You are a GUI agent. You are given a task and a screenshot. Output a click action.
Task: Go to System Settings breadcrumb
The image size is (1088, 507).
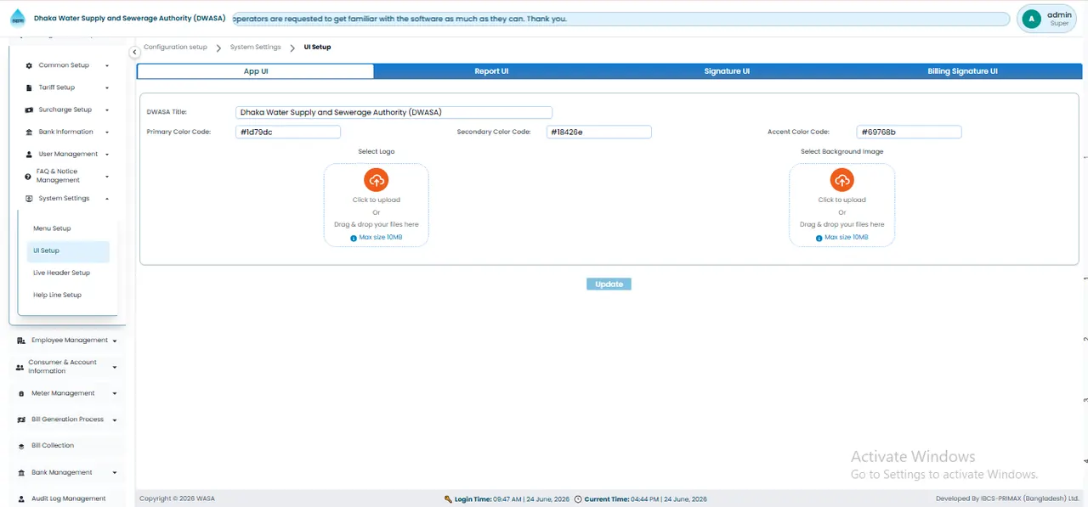coord(255,48)
